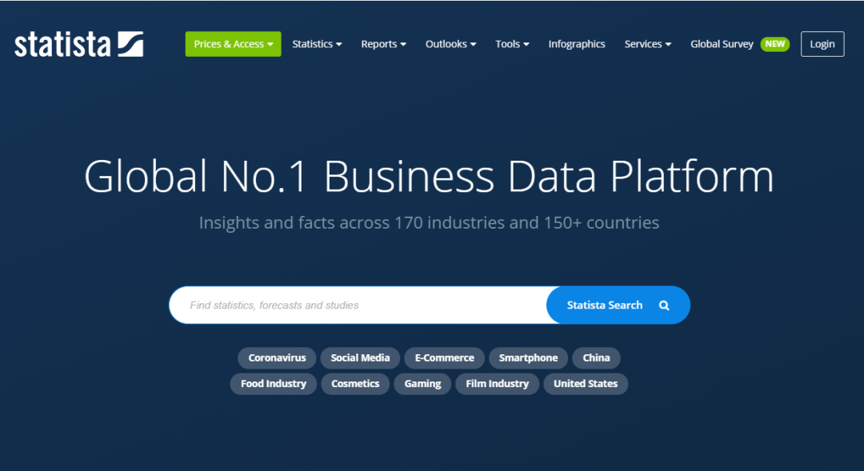
Task: Expand the Statistics menu
Action: click(317, 44)
